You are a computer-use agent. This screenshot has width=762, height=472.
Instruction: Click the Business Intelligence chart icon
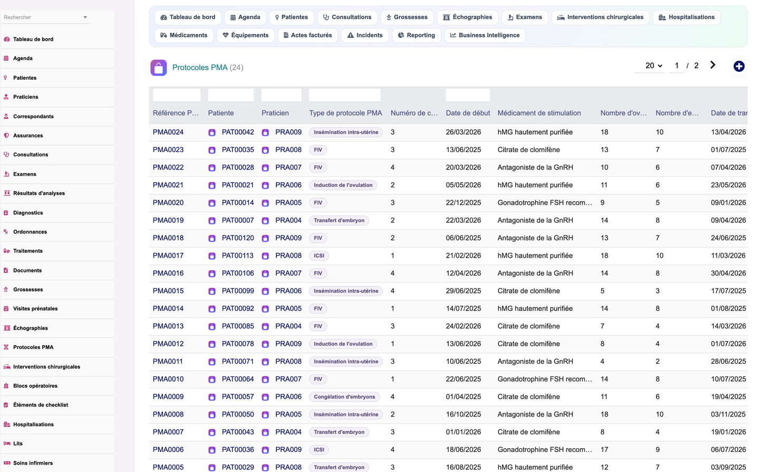pyautogui.click(x=453, y=35)
